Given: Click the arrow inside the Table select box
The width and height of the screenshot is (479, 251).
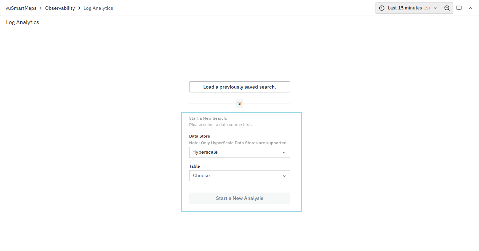Looking at the screenshot, I should pos(284,176).
